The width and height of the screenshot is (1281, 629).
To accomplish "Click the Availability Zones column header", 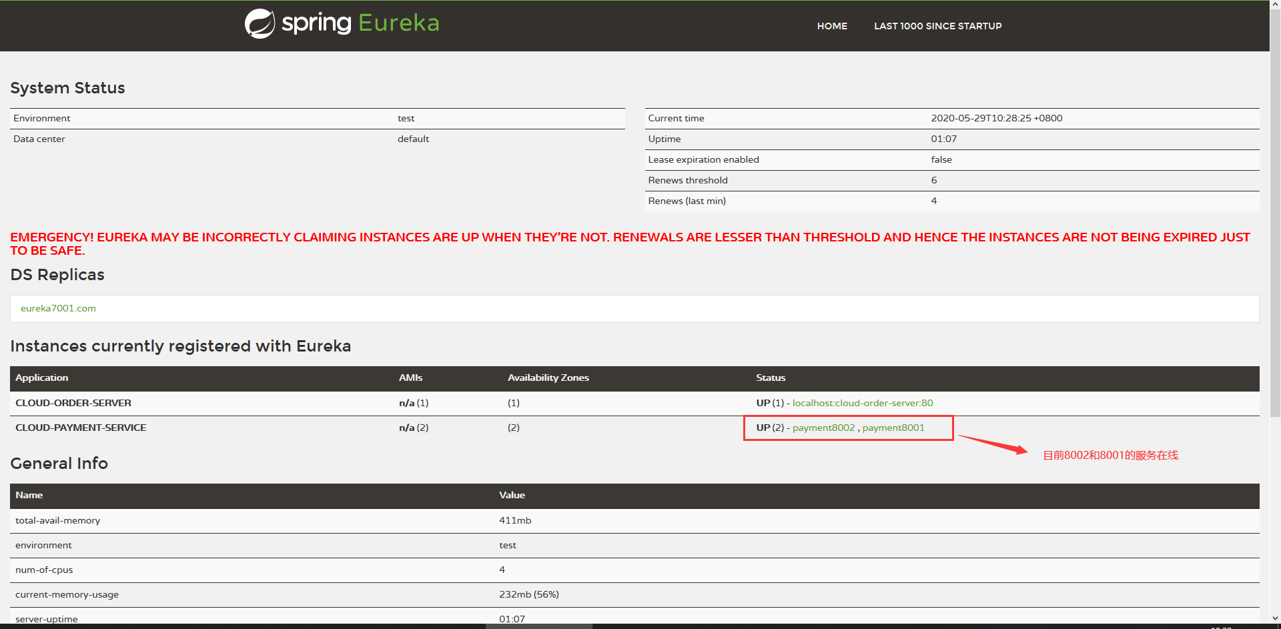I will pyautogui.click(x=548, y=378).
